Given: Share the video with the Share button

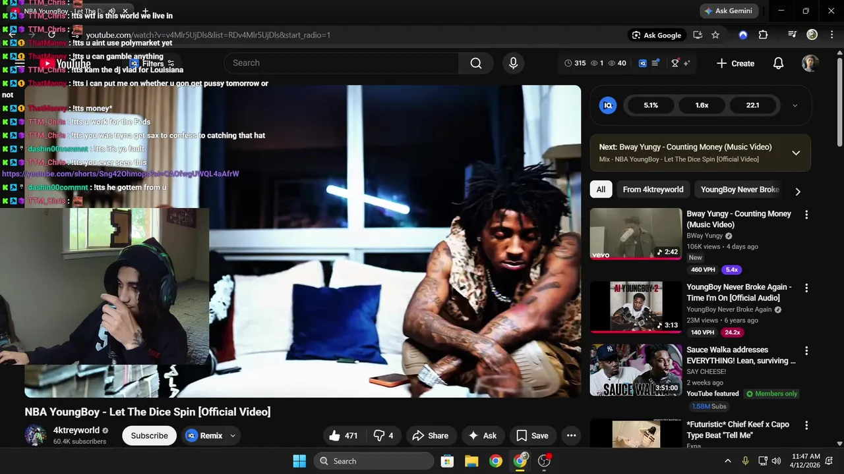Looking at the screenshot, I should click(x=430, y=436).
